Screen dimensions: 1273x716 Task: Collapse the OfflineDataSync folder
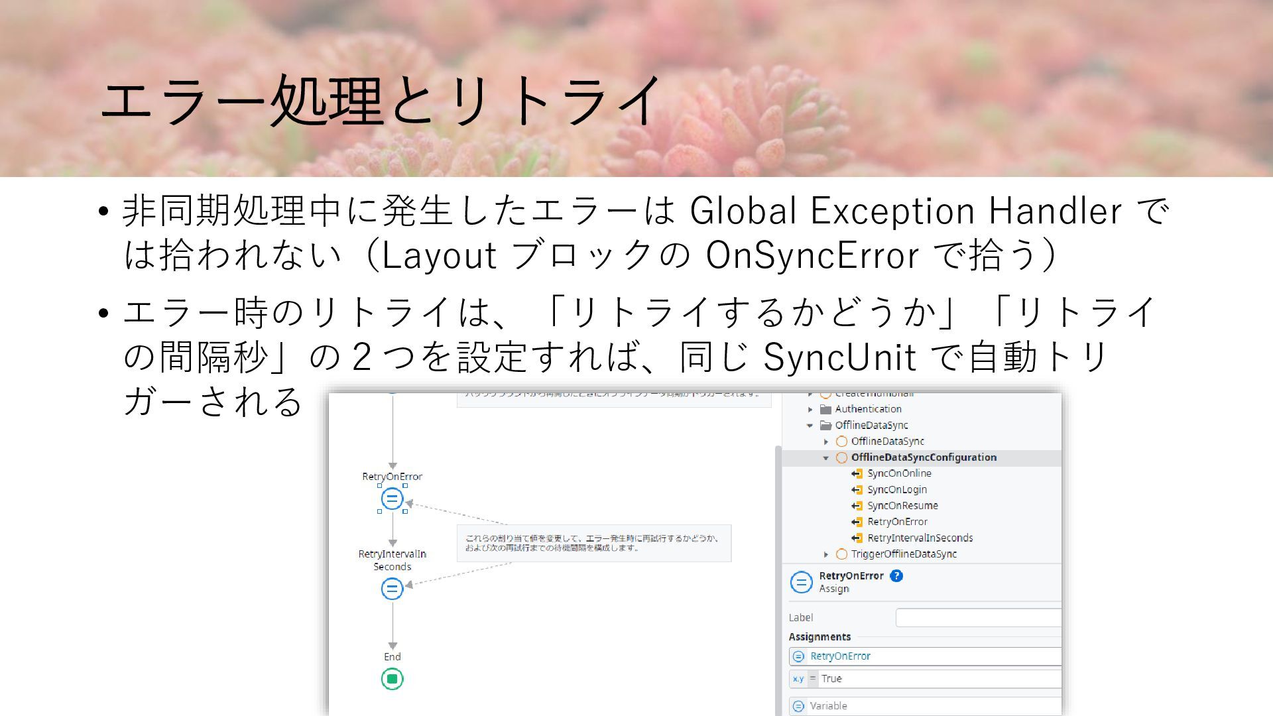click(810, 426)
